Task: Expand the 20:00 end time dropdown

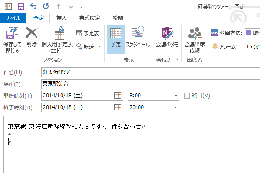Action: pos(175,107)
